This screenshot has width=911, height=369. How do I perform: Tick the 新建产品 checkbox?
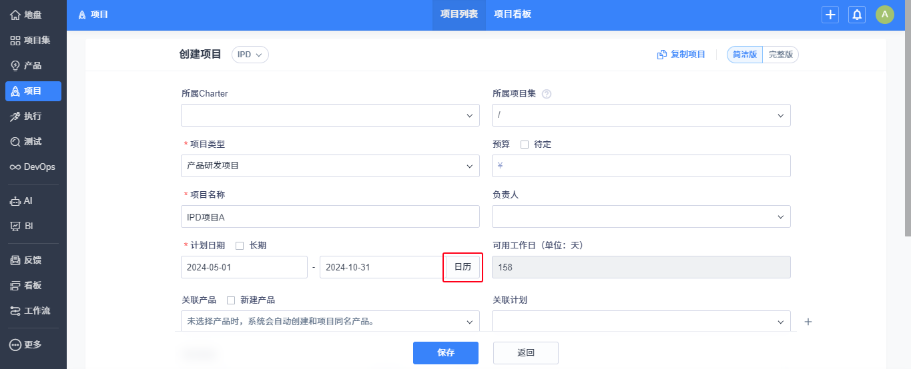(231, 300)
